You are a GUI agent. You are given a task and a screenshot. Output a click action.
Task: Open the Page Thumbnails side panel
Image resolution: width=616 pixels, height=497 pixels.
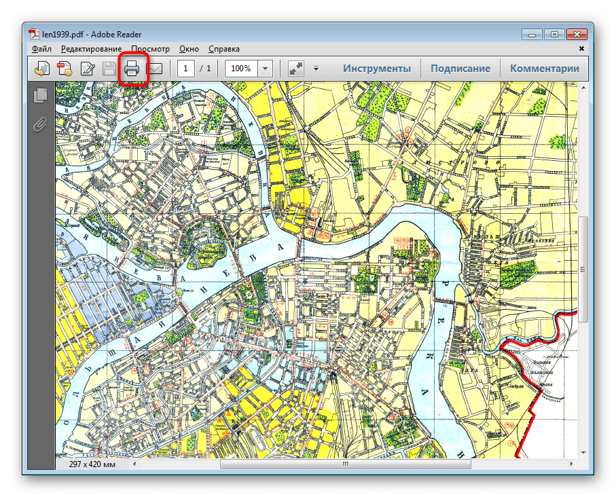(x=41, y=96)
